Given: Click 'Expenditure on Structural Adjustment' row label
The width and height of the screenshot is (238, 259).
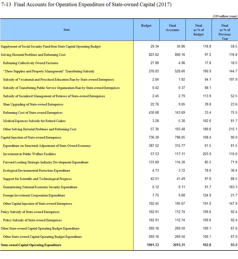Looking at the screenshot, I should point(47,146).
